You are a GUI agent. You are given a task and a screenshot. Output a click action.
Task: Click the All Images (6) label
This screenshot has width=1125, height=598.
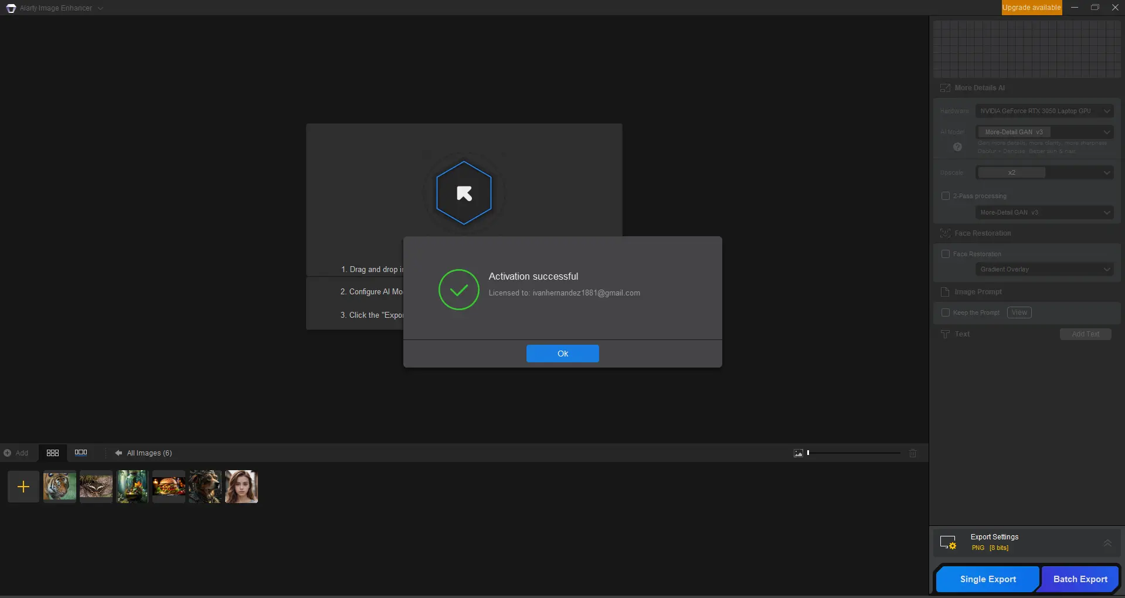[x=149, y=453]
